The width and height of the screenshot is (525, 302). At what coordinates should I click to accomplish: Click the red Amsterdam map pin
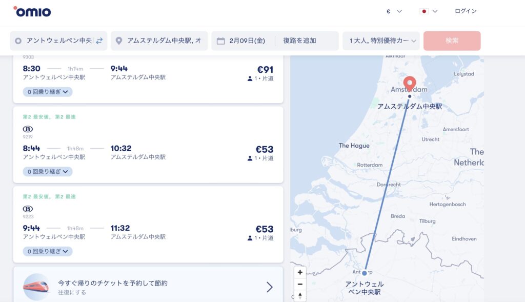tap(409, 83)
